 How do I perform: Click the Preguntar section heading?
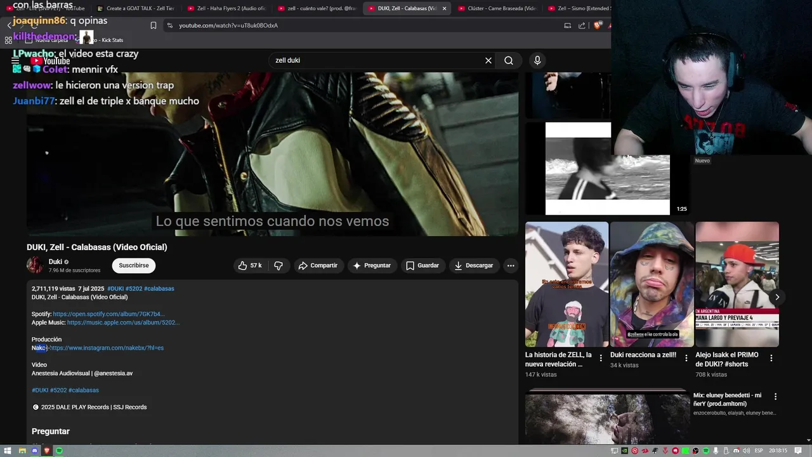click(x=51, y=432)
